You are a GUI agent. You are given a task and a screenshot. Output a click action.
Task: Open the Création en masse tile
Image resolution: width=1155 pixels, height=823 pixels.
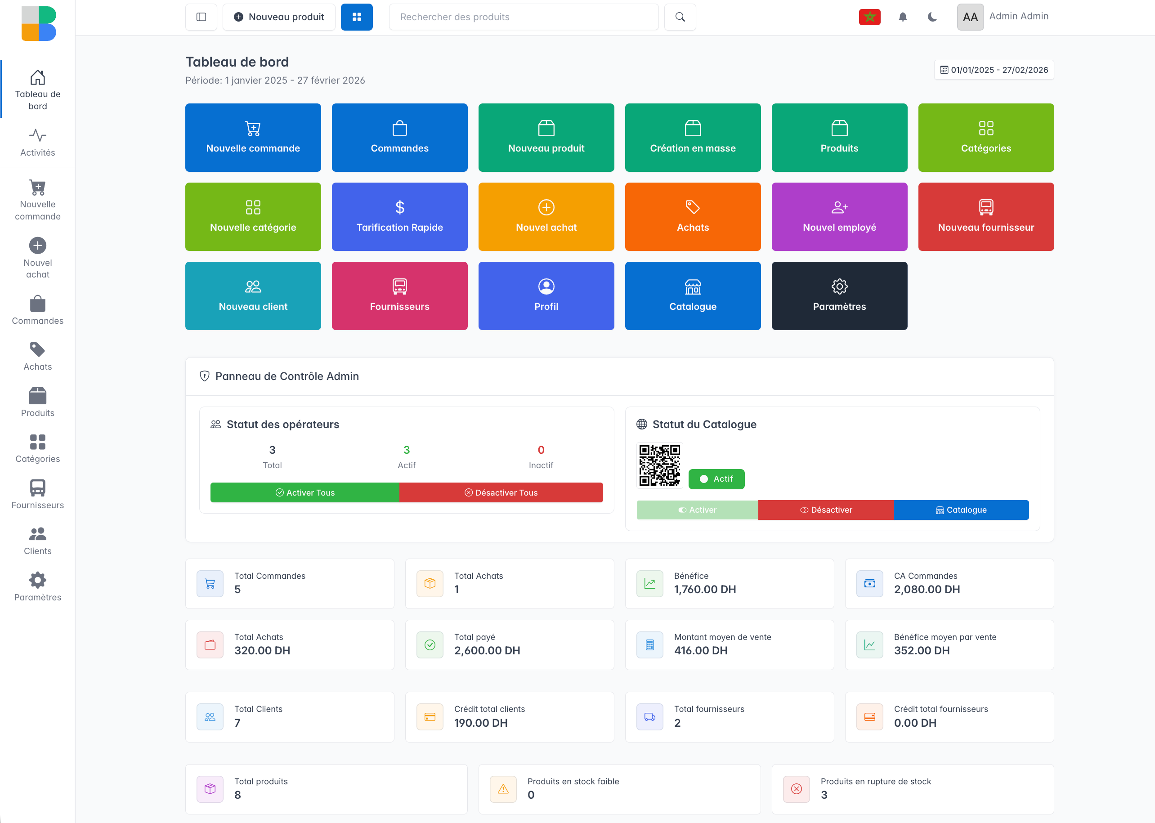click(692, 138)
